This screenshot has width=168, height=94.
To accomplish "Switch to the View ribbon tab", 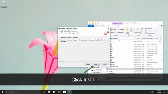I will coord(109,26).
